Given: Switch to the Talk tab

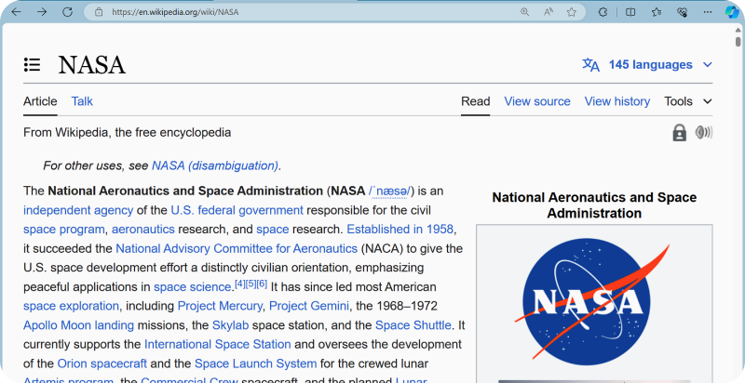Looking at the screenshot, I should pos(82,101).
